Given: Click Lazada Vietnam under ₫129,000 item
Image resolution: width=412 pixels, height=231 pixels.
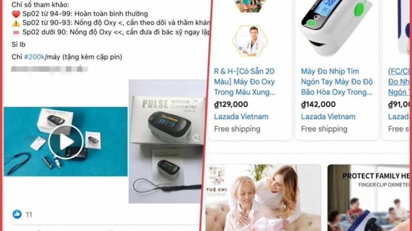Looking at the screenshot, I should 241,117.
